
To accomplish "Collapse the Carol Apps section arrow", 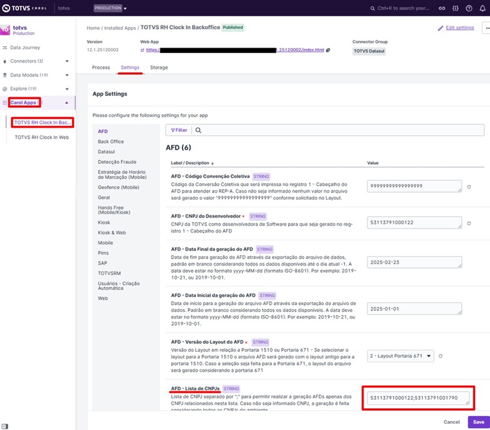I will tap(67, 102).
